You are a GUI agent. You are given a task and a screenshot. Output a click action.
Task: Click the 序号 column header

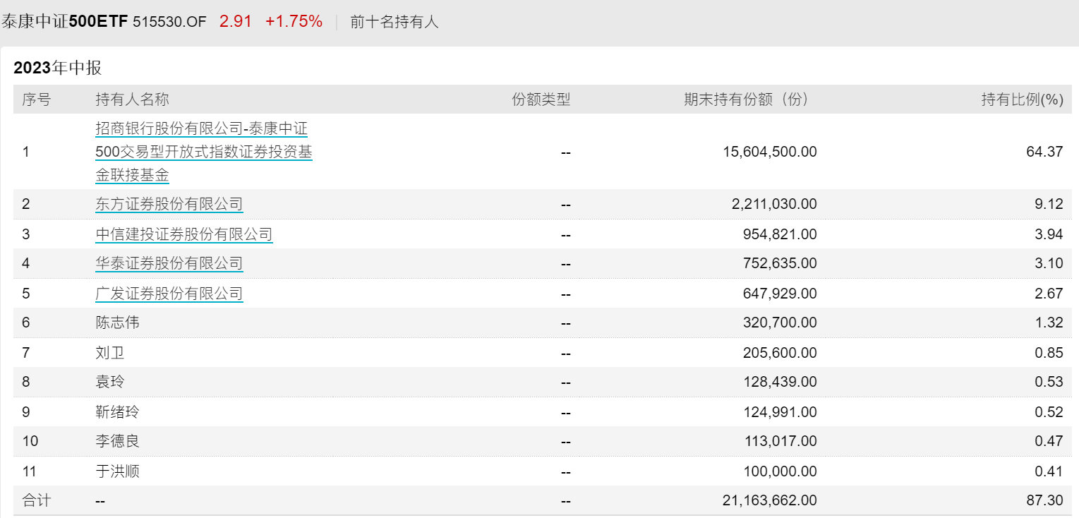click(x=37, y=100)
